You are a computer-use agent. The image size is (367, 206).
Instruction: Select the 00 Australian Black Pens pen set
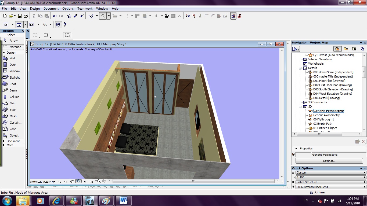click(330, 187)
